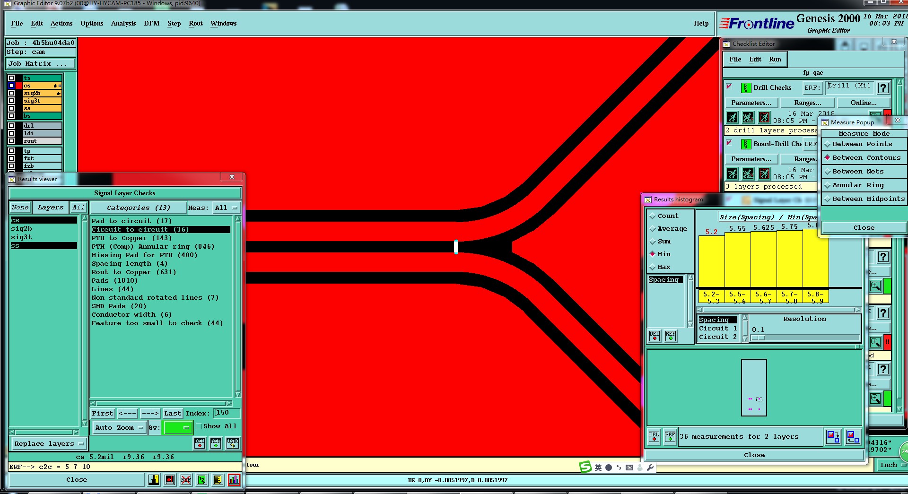Click second blue-red layout icon in histogram footer
908x494 pixels.
tap(853, 436)
